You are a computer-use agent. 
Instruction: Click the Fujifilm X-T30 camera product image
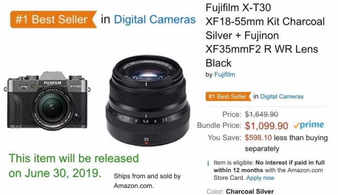click(x=47, y=101)
